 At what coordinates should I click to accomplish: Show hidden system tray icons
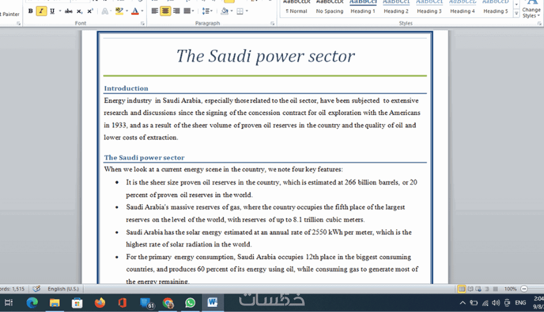point(463,302)
